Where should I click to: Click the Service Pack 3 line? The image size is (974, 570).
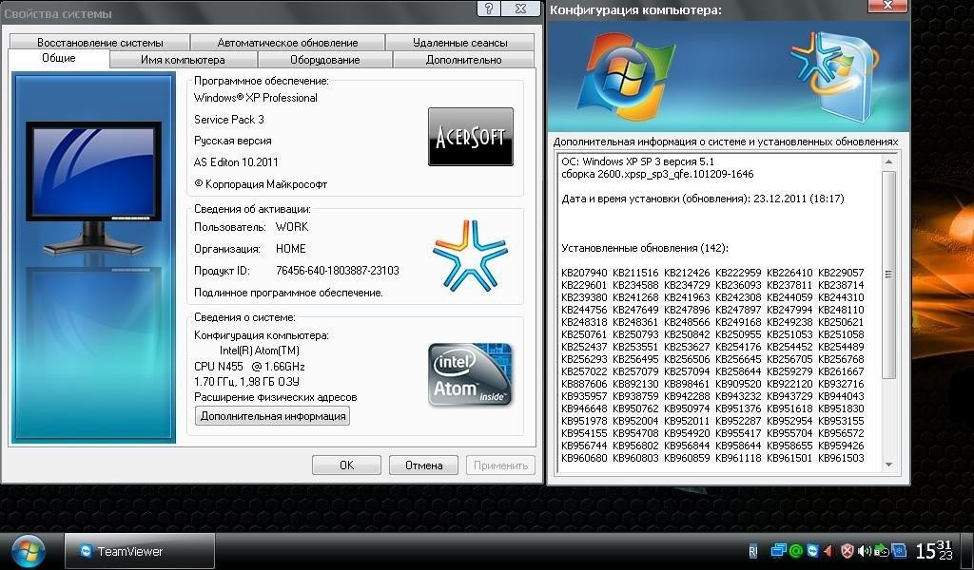(x=228, y=119)
